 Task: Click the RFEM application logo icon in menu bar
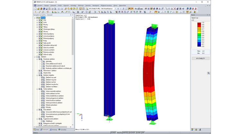pos(35,5)
